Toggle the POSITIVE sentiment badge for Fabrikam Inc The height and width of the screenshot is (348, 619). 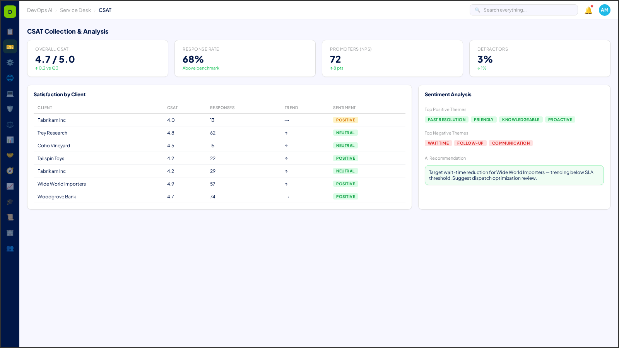tap(345, 120)
